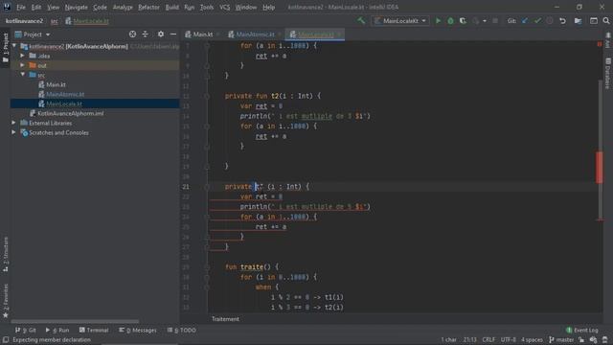613x345 pixels.
Task: Click the Stop process icon
Action: (495, 21)
